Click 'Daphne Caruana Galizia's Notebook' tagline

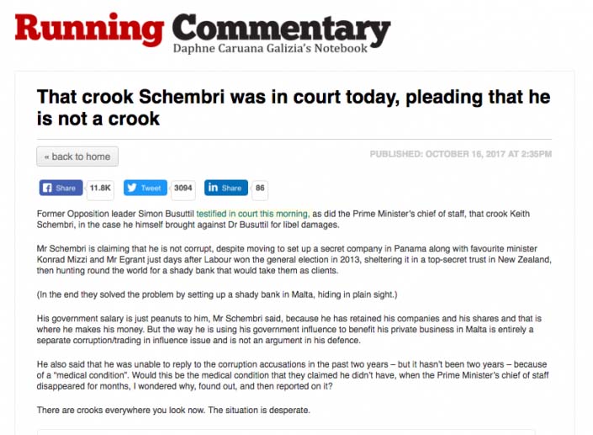tap(270, 49)
